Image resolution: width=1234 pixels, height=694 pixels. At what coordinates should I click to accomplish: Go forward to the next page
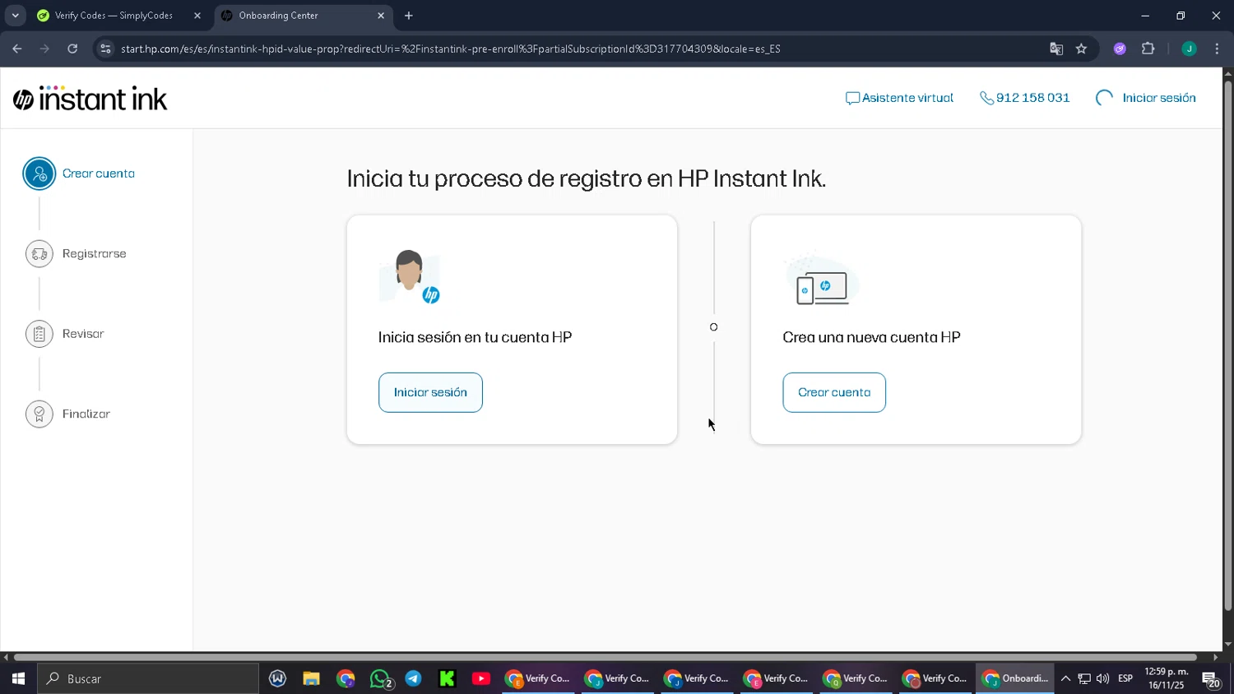coord(44,49)
